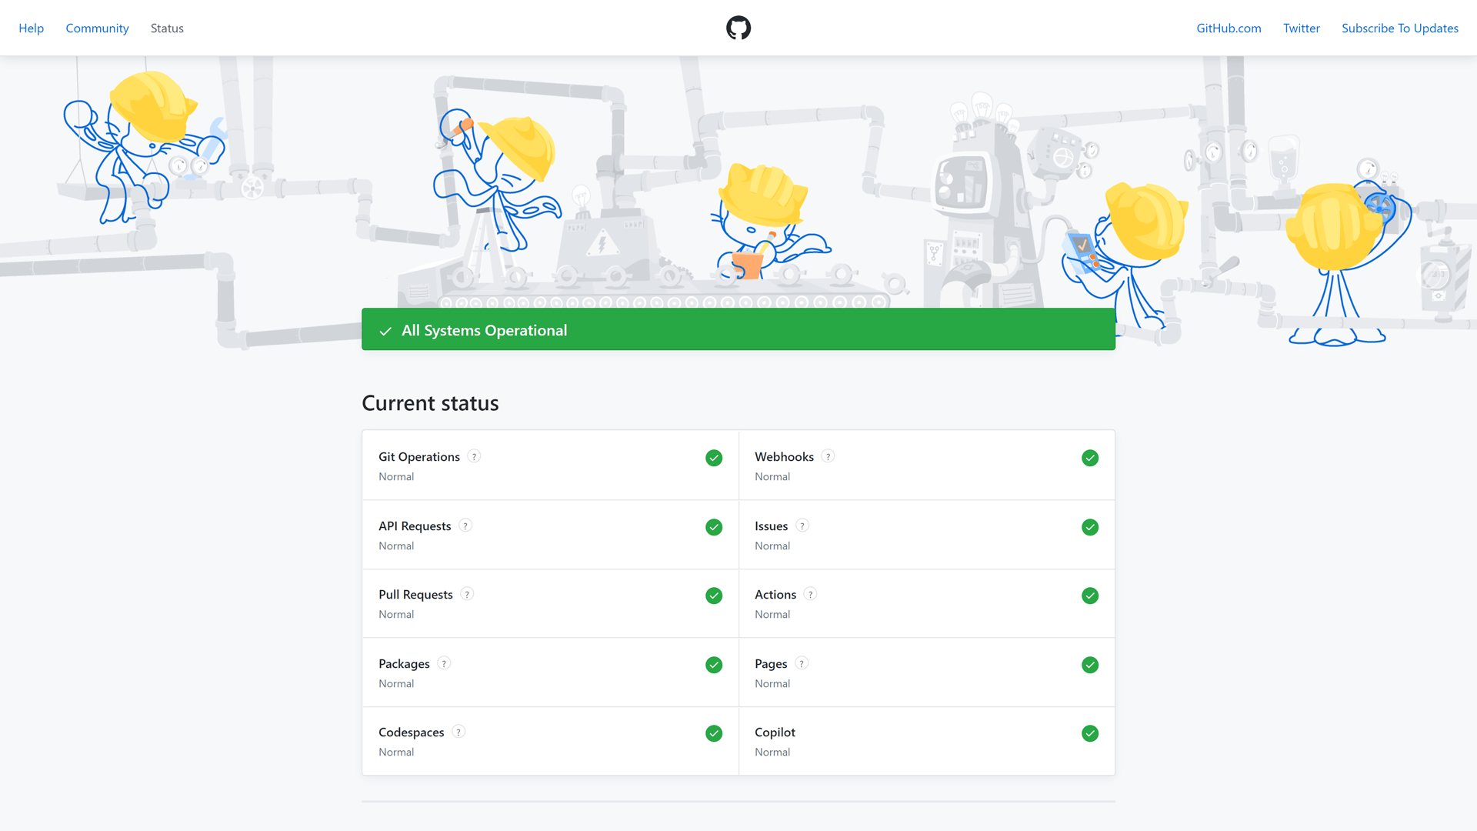Click the checkmark inside the green banner
The width and height of the screenshot is (1477, 831).
pyautogui.click(x=386, y=330)
